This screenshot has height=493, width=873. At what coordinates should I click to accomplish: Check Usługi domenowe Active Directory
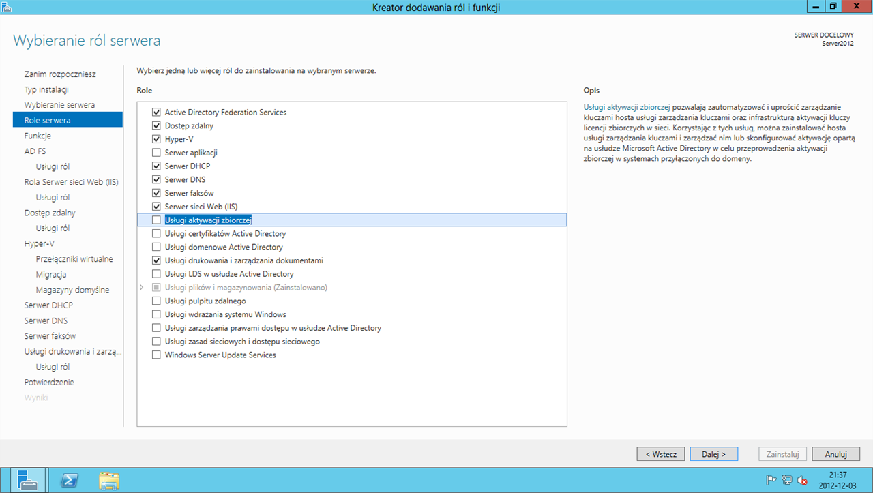click(157, 247)
